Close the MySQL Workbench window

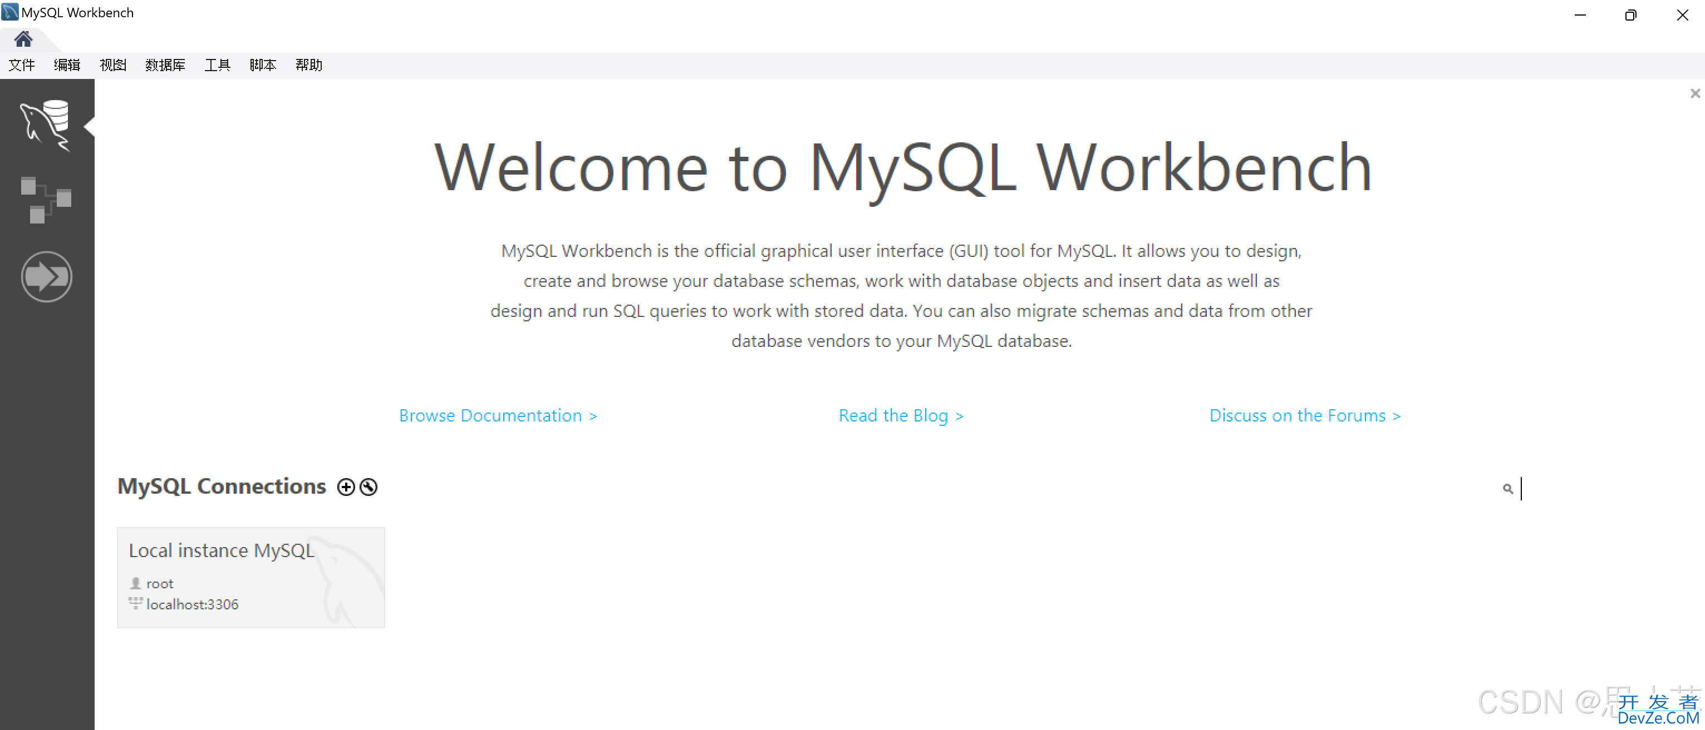(x=1682, y=14)
